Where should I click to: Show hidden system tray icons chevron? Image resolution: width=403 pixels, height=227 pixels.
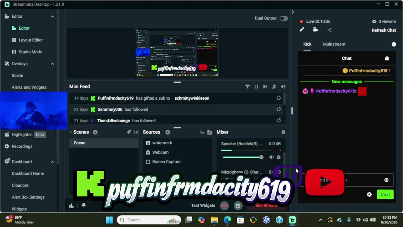coord(321,220)
